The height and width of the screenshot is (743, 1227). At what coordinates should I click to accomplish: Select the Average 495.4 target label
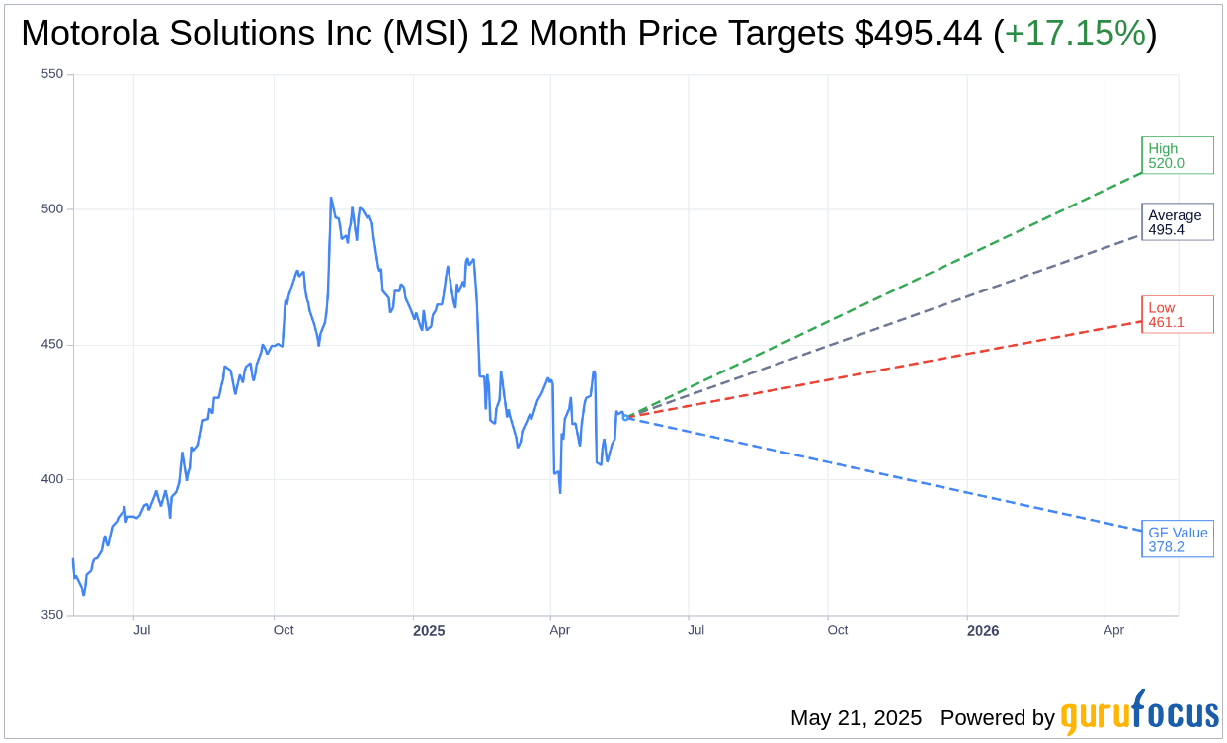1178,222
